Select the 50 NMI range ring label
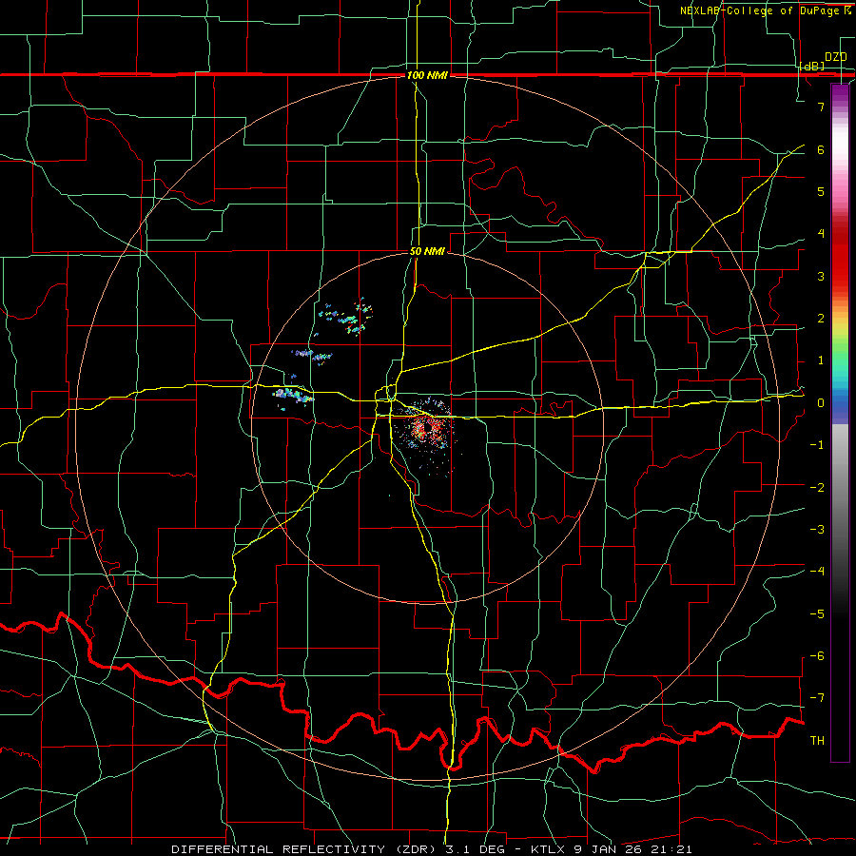856x856 pixels. (427, 251)
